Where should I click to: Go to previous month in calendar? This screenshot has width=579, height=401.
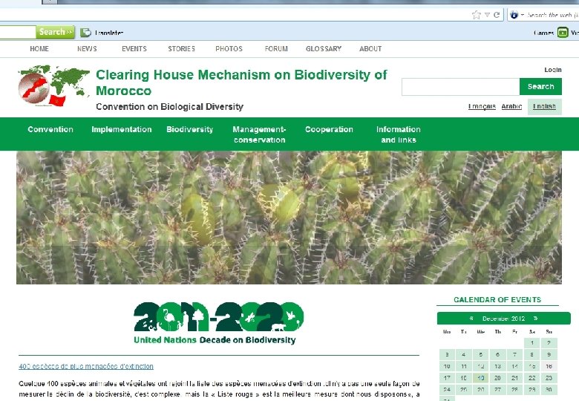tap(471, 319)
